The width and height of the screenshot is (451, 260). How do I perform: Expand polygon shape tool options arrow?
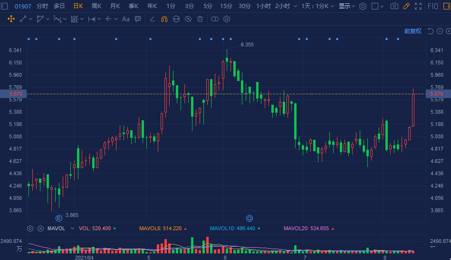[48, 19]
